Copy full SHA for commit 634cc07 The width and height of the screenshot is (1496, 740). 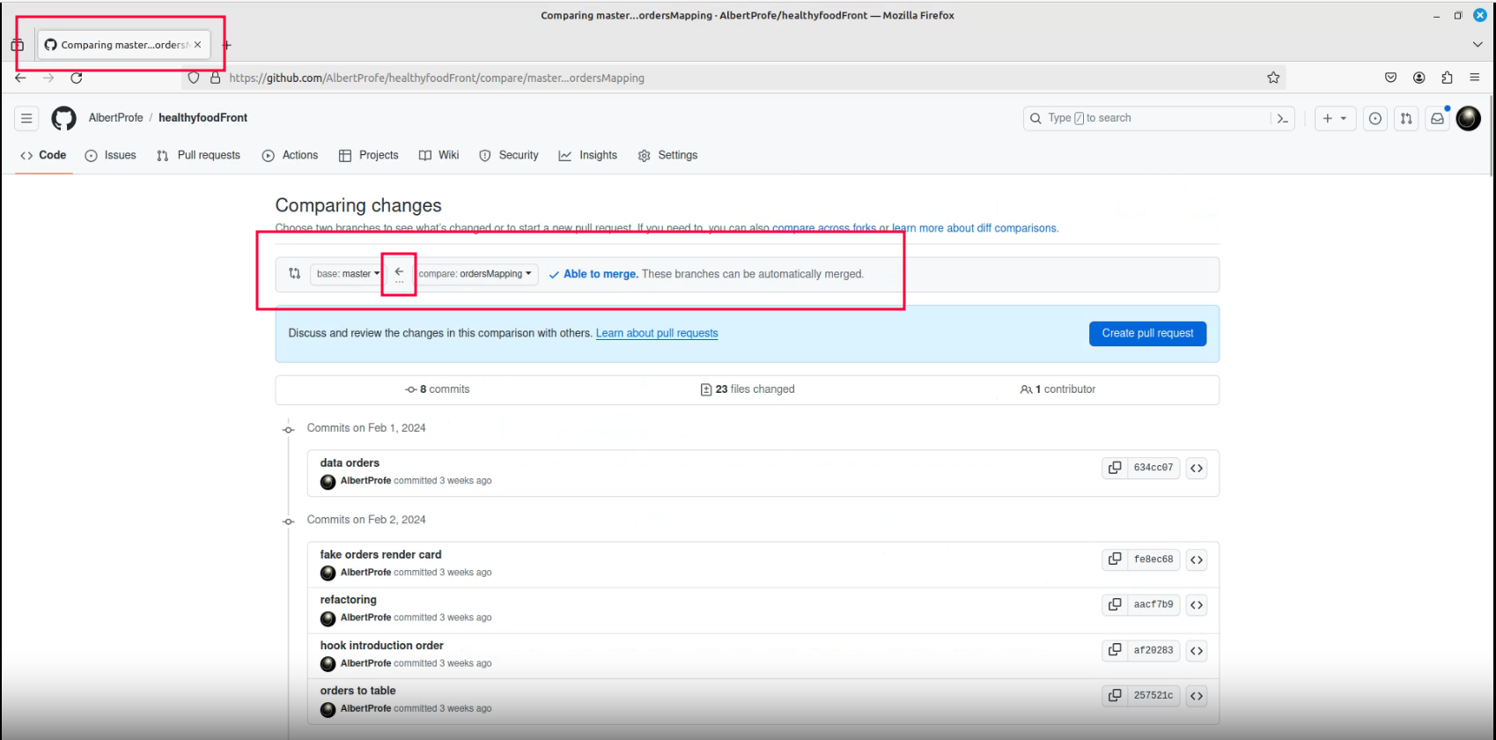coord(1115,468)
